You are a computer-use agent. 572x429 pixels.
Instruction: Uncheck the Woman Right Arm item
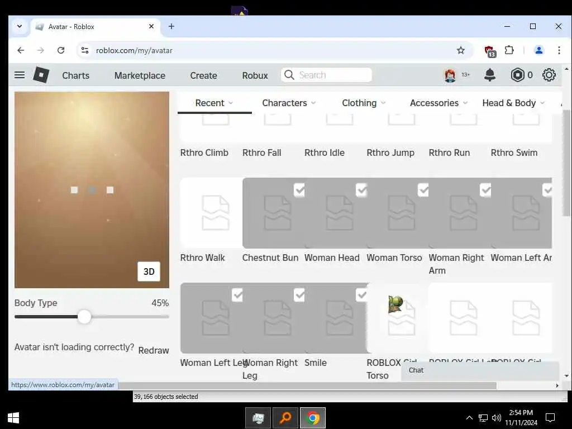tap(485, 190)
